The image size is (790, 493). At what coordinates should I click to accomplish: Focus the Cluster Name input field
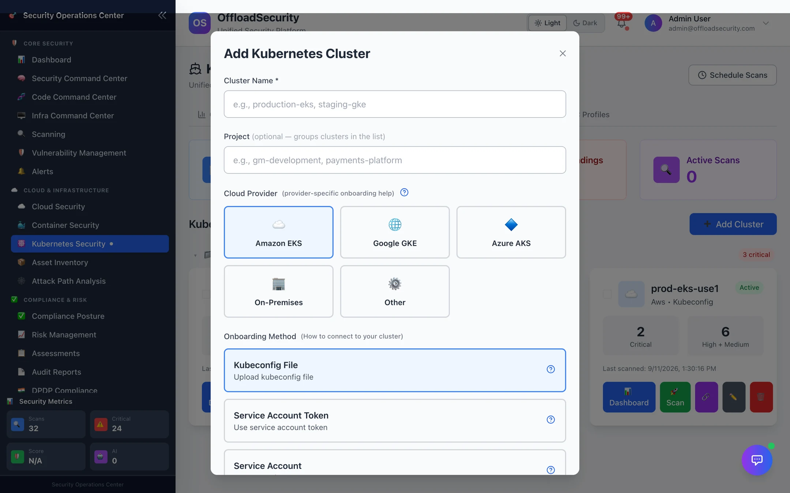click(395, 104)
